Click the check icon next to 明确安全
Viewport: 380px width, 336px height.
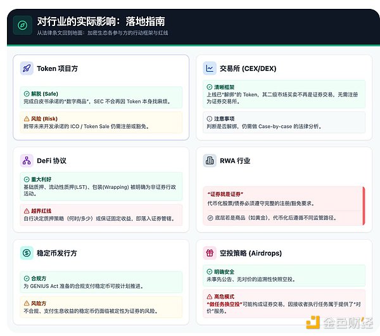(210, 271)
